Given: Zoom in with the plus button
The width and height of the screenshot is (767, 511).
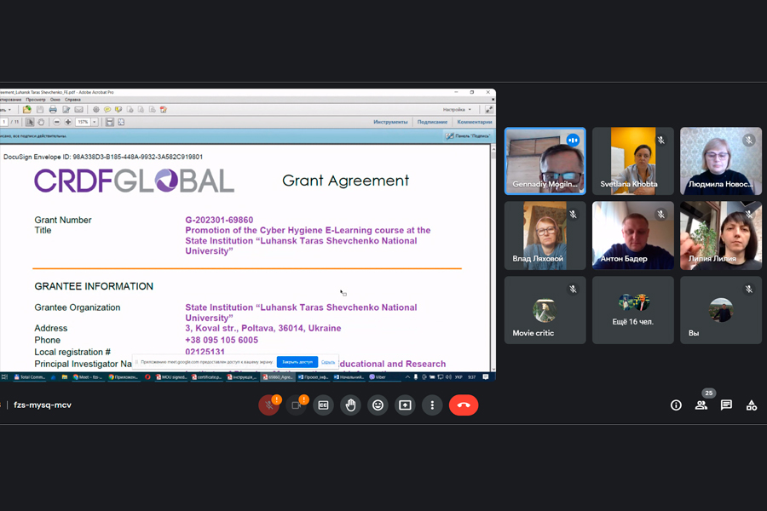Looking at the screenshot, I should 68,122.
